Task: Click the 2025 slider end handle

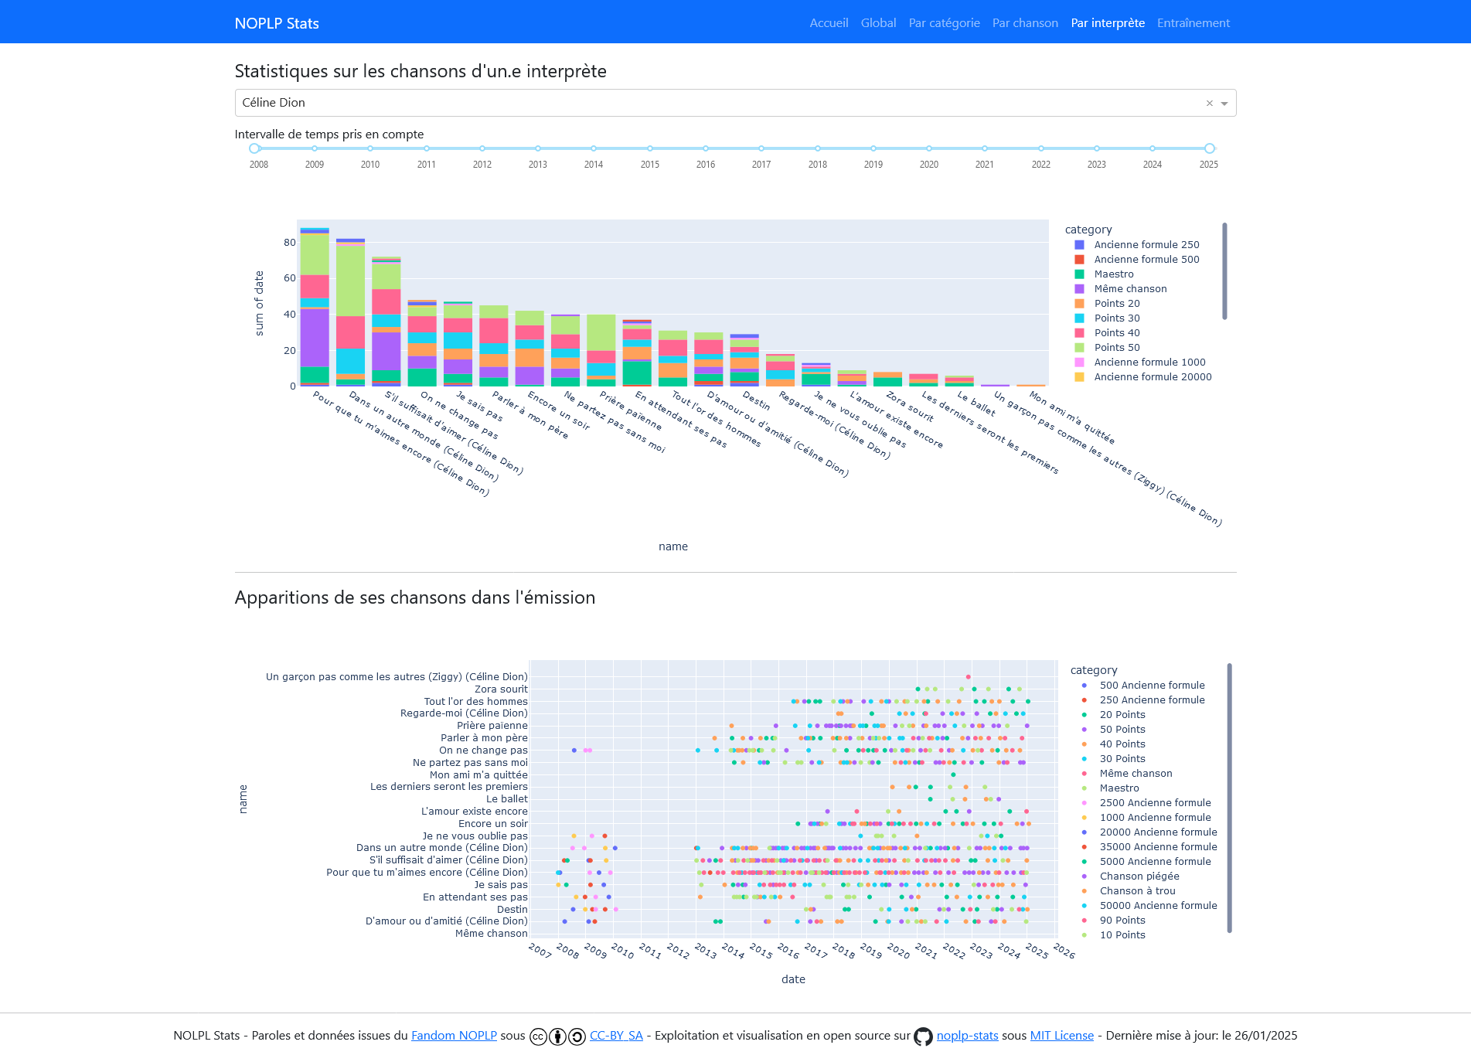Action: pos(1210,148)
